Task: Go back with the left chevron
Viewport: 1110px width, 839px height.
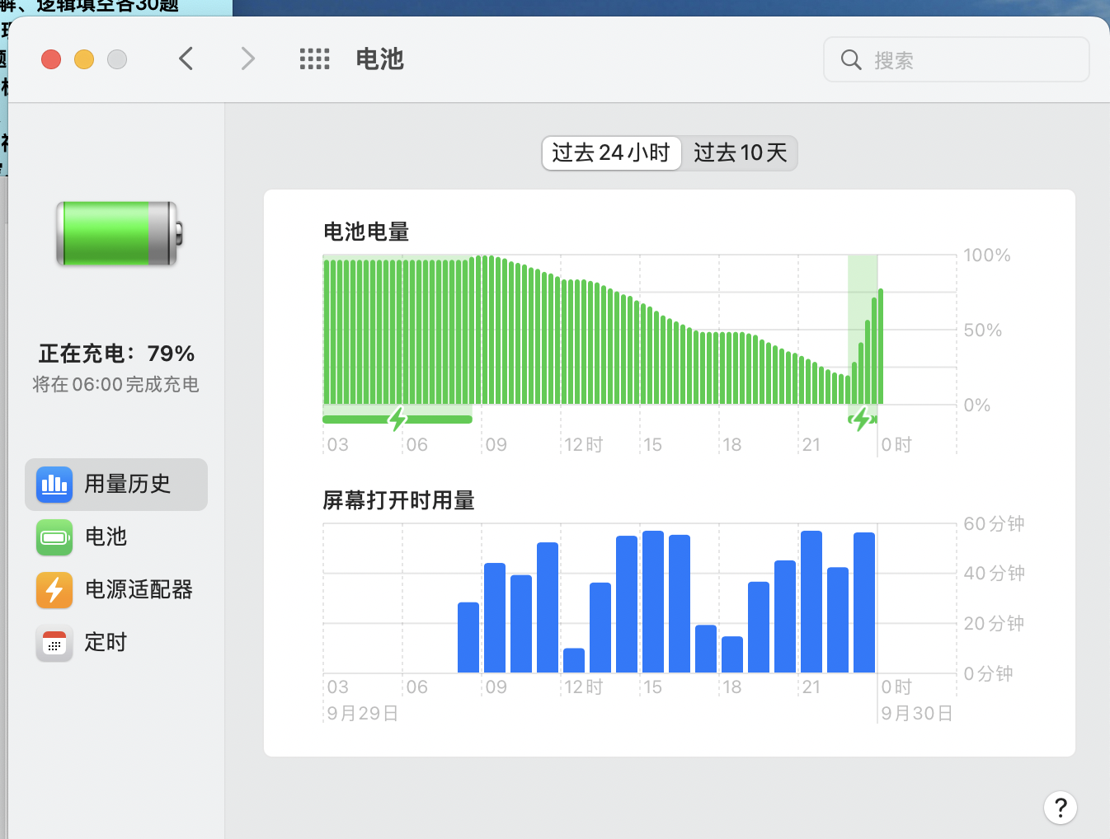Action: click(x=186, y=59)
